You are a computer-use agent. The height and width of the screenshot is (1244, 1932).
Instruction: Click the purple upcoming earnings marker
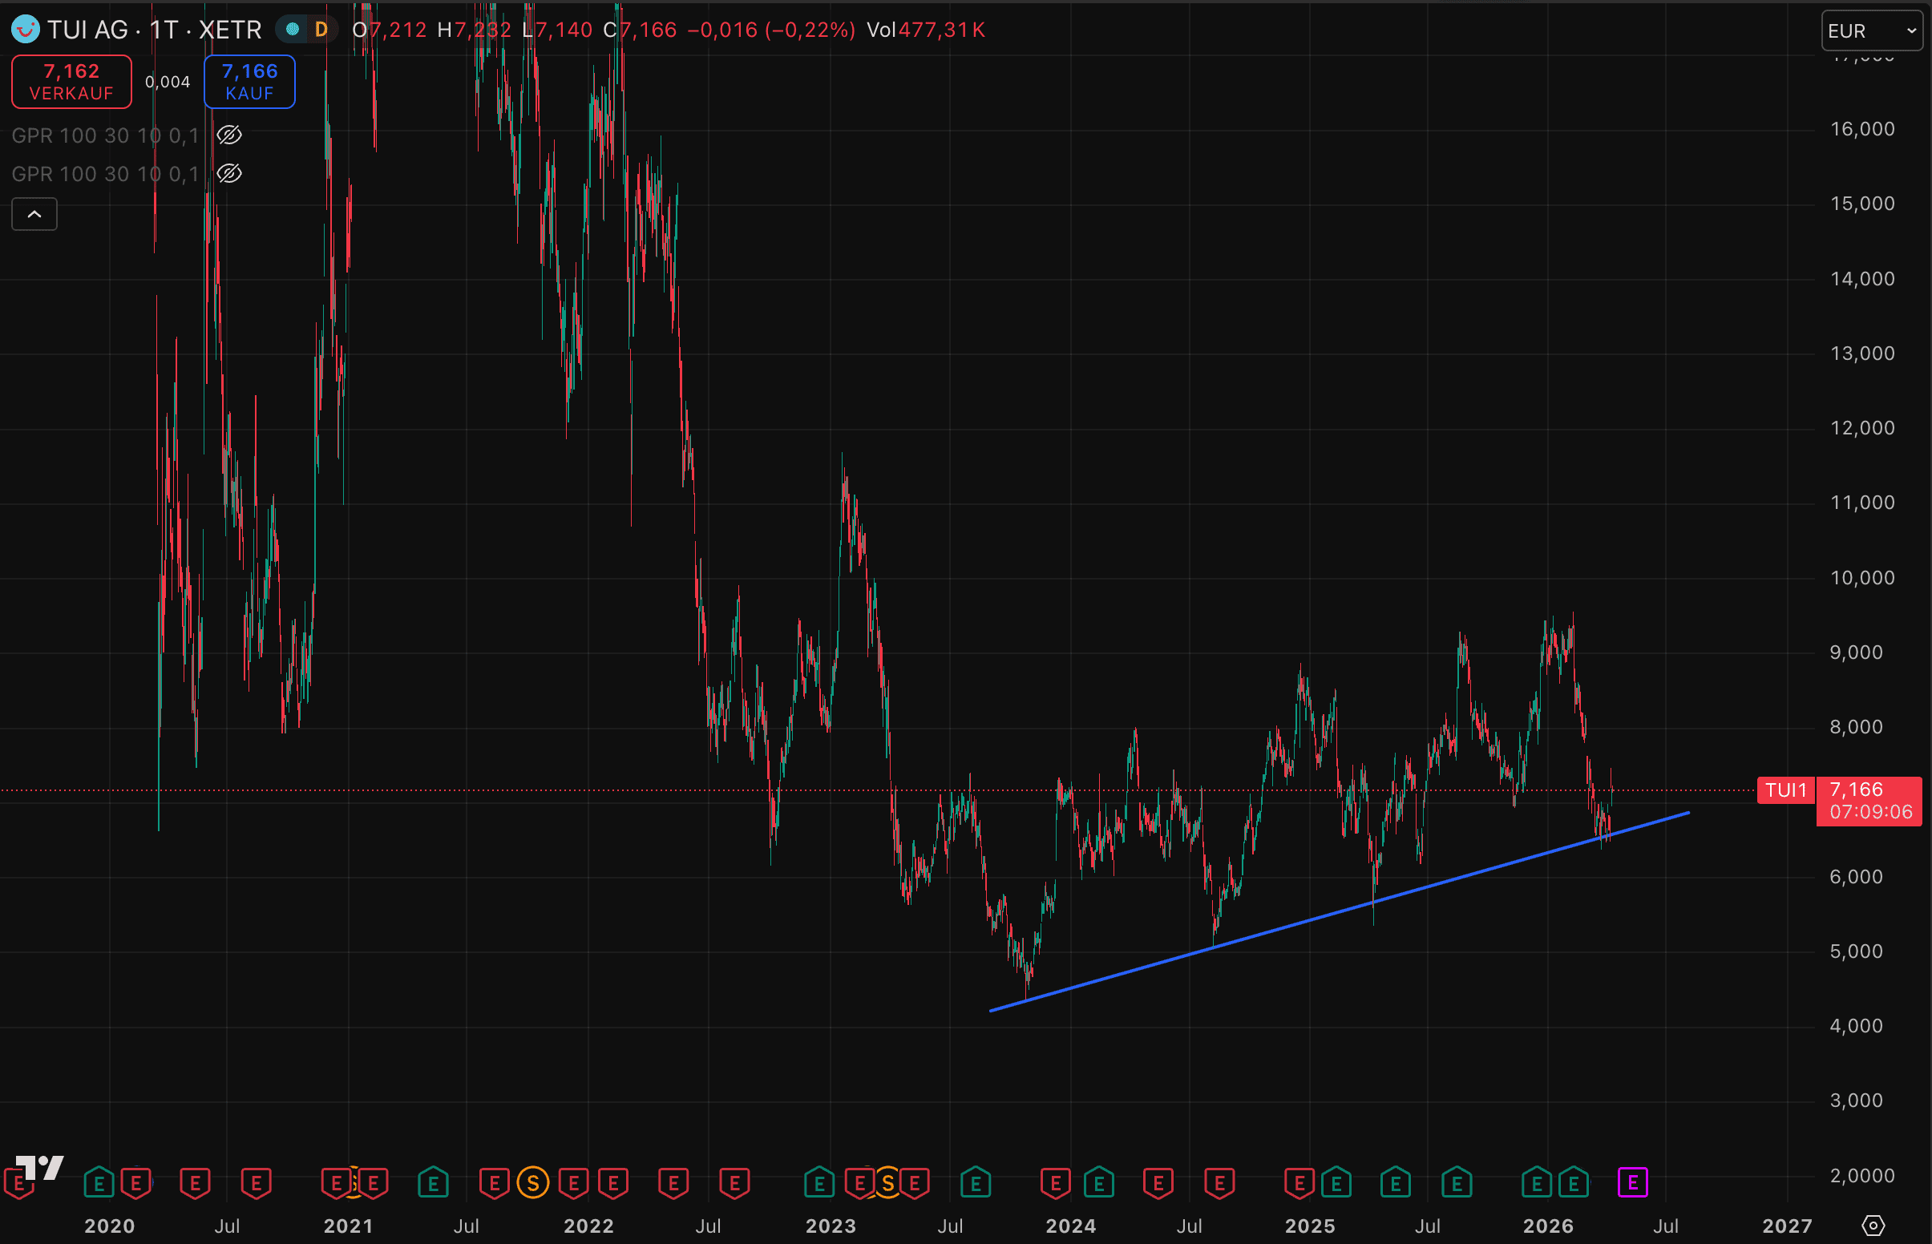(x=1632, y=1183)
